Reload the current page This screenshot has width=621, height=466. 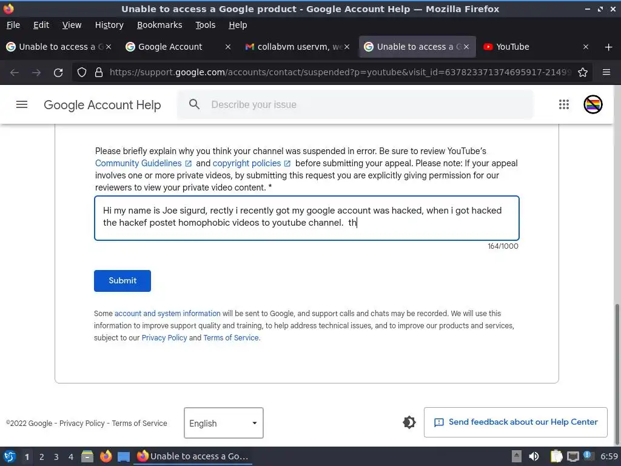click(x=58, y=73)
